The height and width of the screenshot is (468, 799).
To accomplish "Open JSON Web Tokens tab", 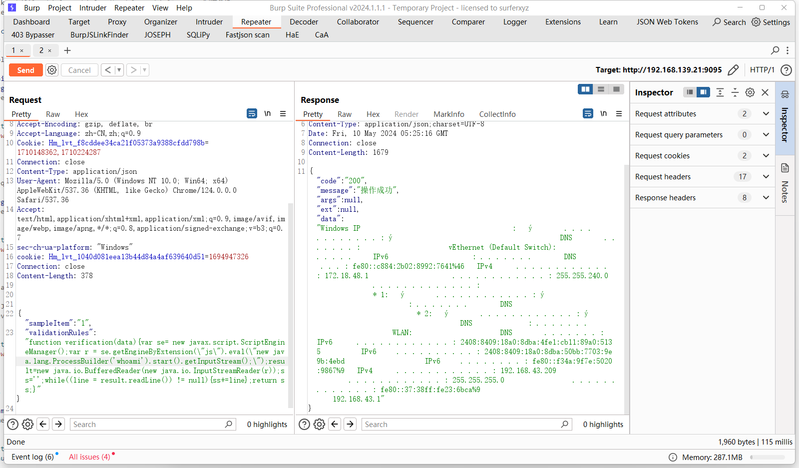I will [x=667, y=22].
